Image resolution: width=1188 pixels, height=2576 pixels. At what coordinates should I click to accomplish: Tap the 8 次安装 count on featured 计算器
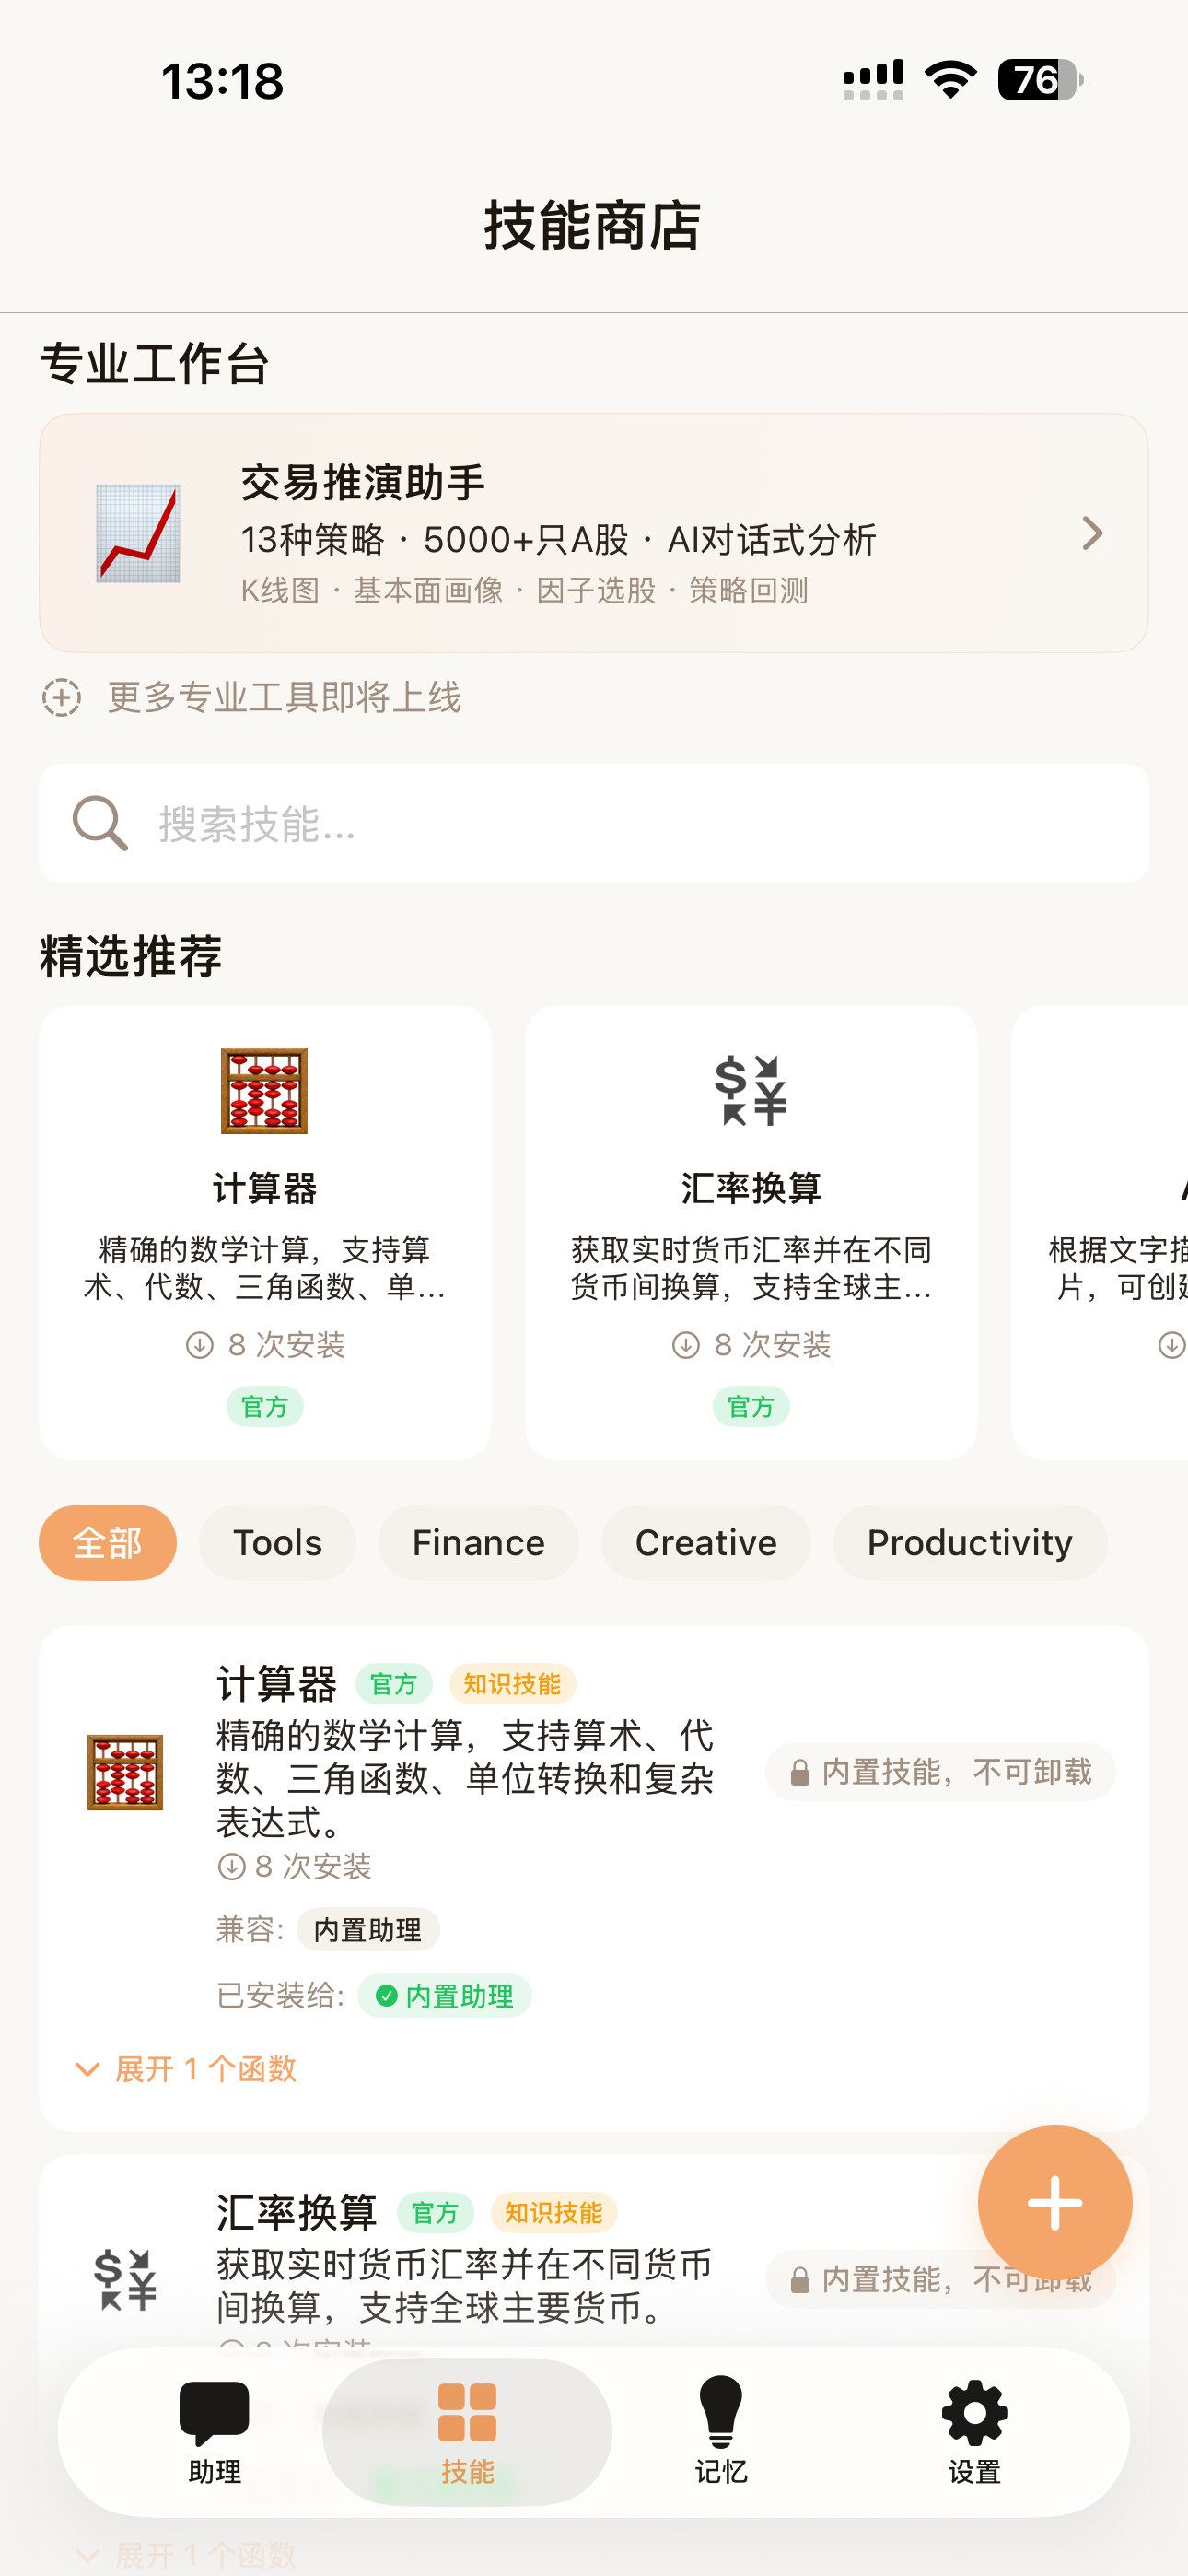coord(265,1345)
